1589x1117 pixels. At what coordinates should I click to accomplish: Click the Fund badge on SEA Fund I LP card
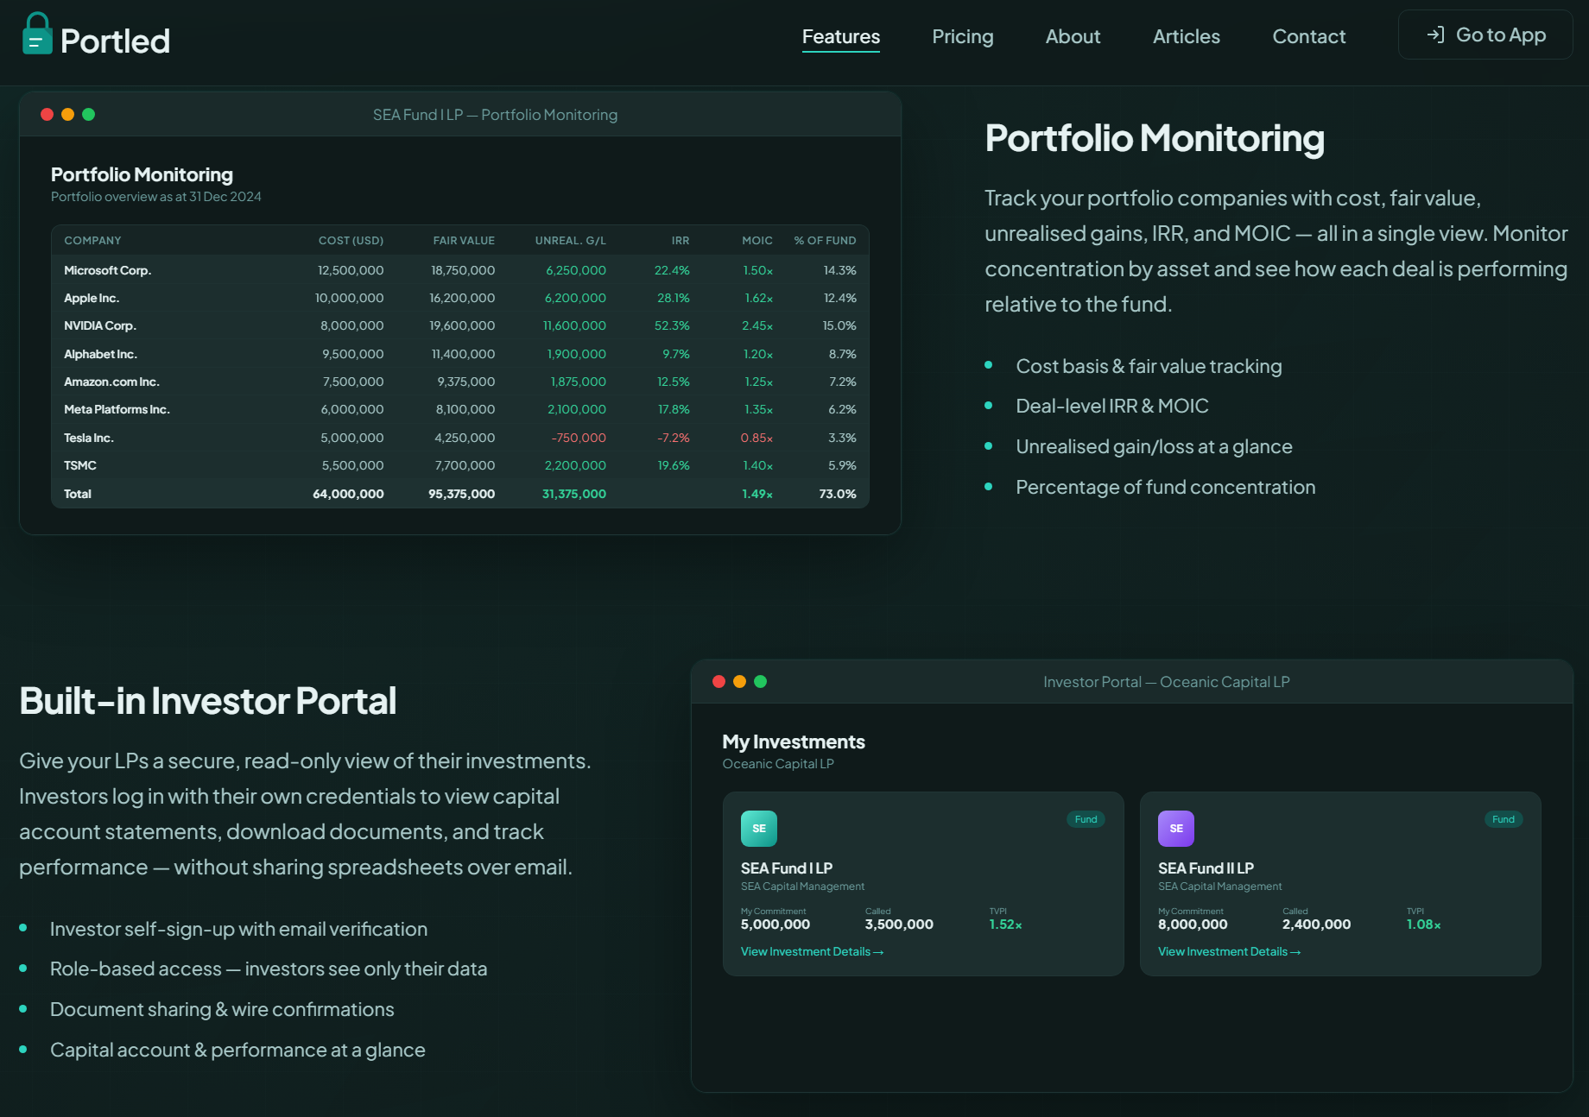click(x=1086, y=819)
